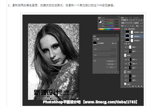Collapse the Color panel double-arrow

[118, 16]
